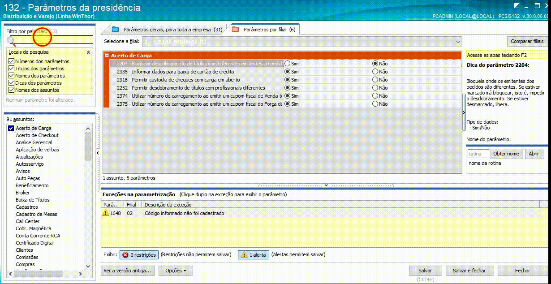Select Sim for parameter 2204
551x284 pixels.
tap(287, 64)
